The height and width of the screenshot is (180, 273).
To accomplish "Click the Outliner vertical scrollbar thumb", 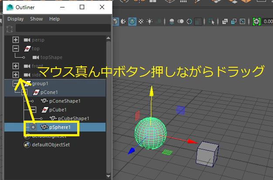I will pyautogui.click(x=108, y=107).
